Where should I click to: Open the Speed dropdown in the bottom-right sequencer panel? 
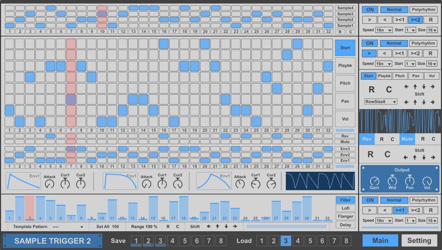click(384, 220)
